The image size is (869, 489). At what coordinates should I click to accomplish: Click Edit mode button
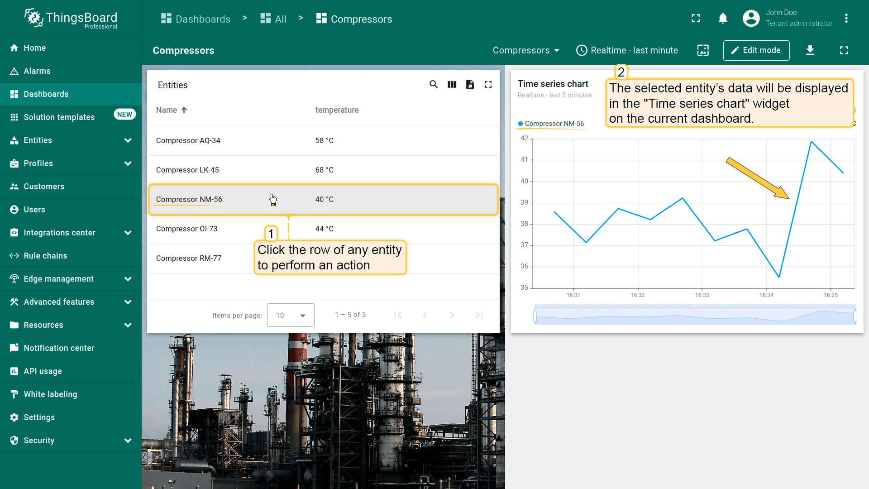pos(756,50)
